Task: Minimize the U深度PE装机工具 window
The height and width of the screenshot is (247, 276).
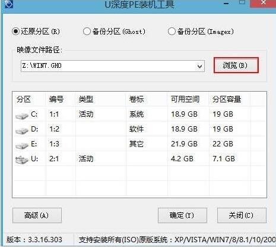Action: (x=227, y=4)
